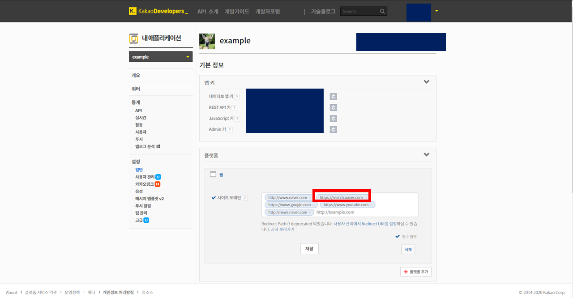Remove the https://search.naver.com domain tag
This screenshot has height=298, width=573.
(x=365, y=198)
